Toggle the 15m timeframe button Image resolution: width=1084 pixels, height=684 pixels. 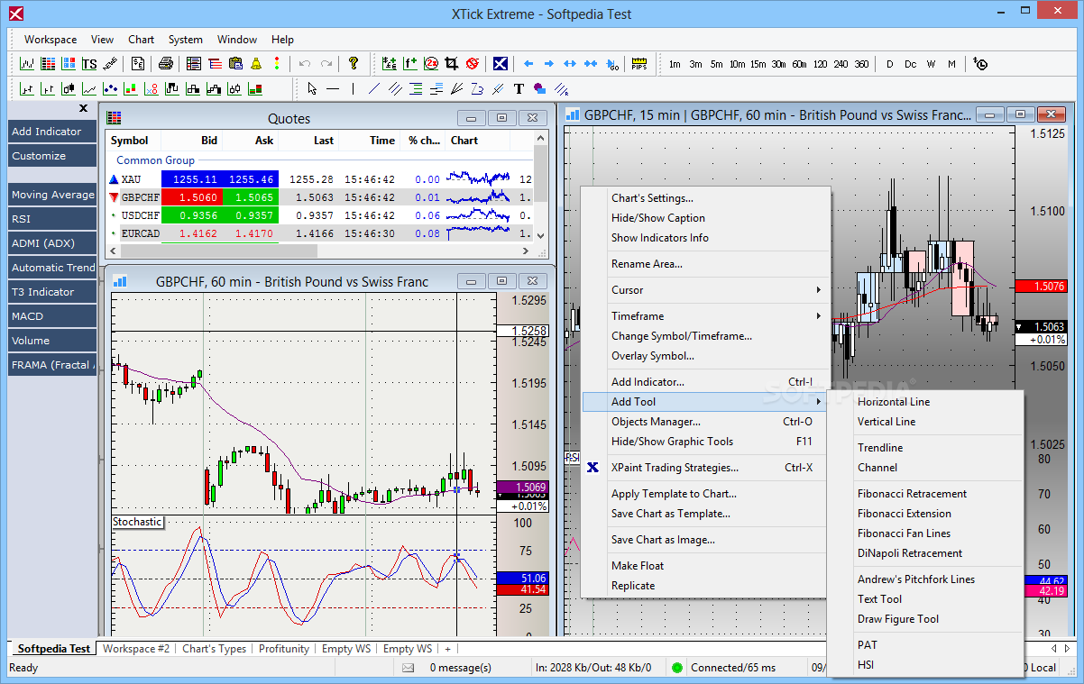758,64
